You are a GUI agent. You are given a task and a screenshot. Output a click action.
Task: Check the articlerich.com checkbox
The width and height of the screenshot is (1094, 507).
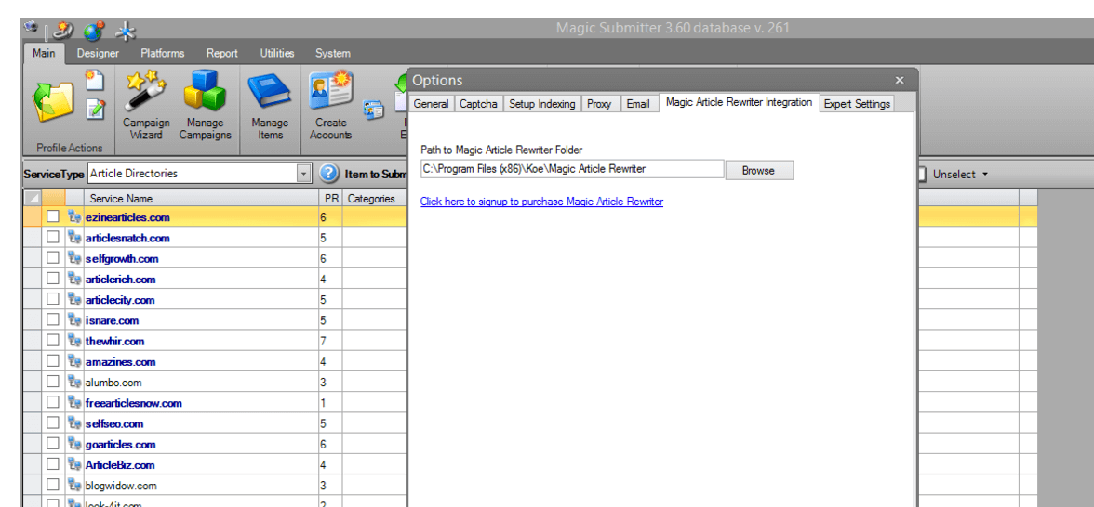click(x=53, y=279)
